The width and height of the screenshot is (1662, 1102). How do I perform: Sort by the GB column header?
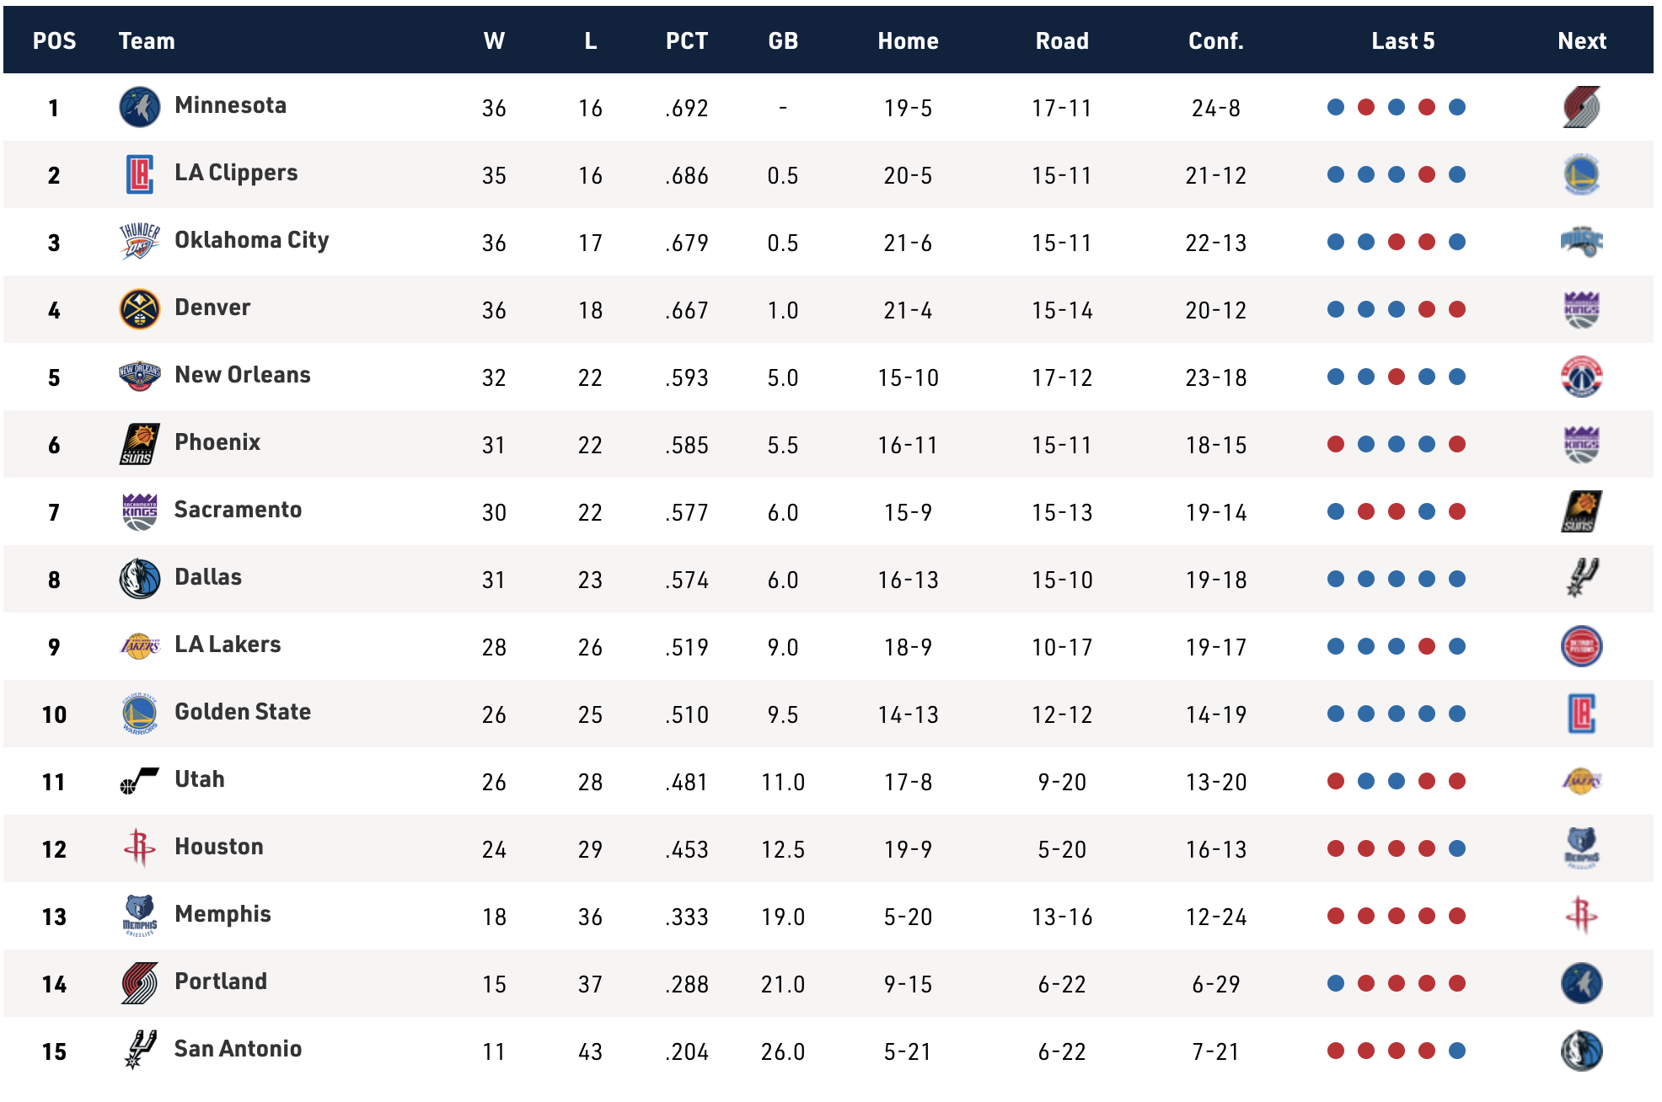coord(783,40)
